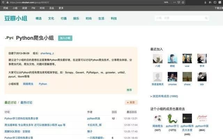Open the FM top navigation item

pyautogui.click(x=33, y=8)
